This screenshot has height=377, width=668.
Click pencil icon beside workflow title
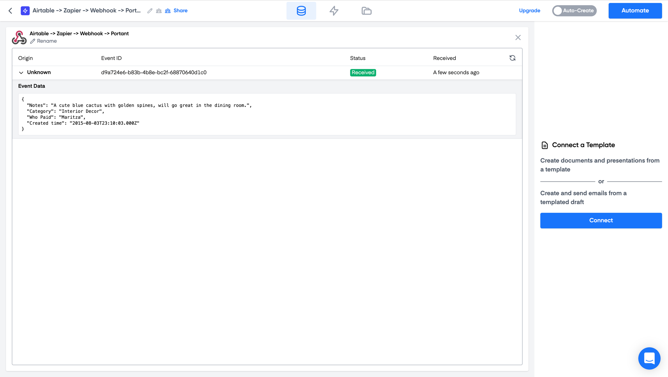click(x=150, y=11)
